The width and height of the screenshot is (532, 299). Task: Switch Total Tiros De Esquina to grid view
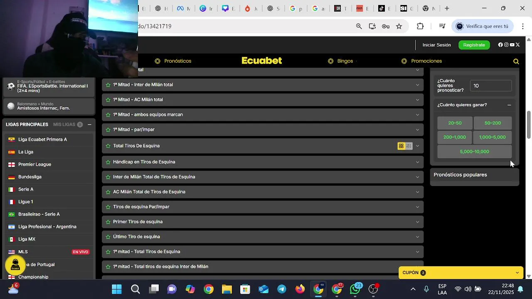401,146
